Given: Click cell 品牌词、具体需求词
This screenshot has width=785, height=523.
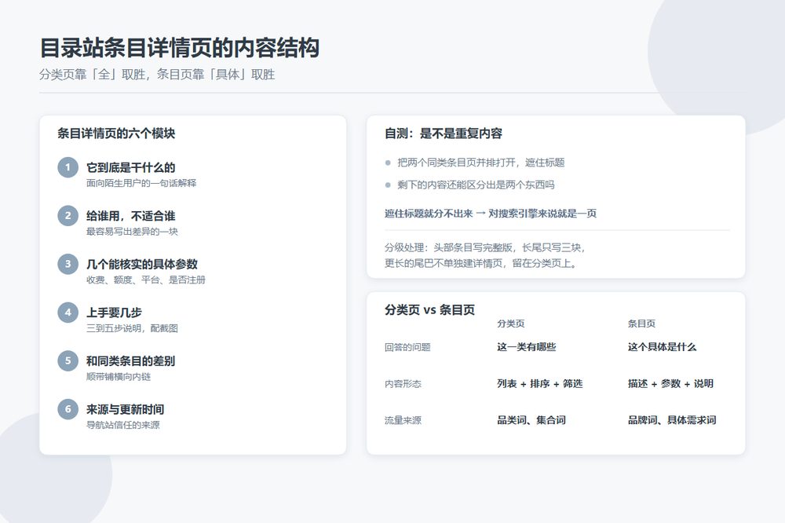Looking at the screenshot, I should pos(672,420).
